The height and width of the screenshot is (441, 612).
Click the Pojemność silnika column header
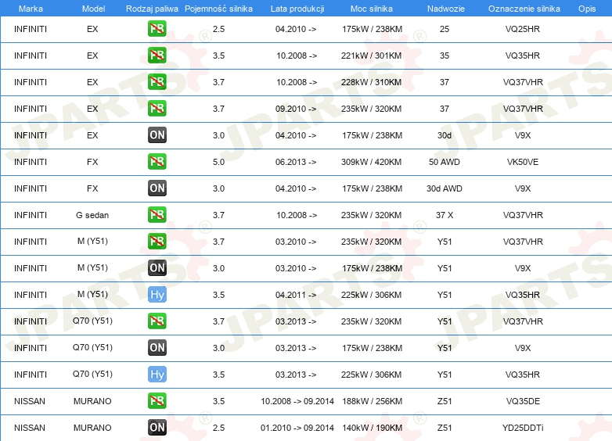point(218,9)
